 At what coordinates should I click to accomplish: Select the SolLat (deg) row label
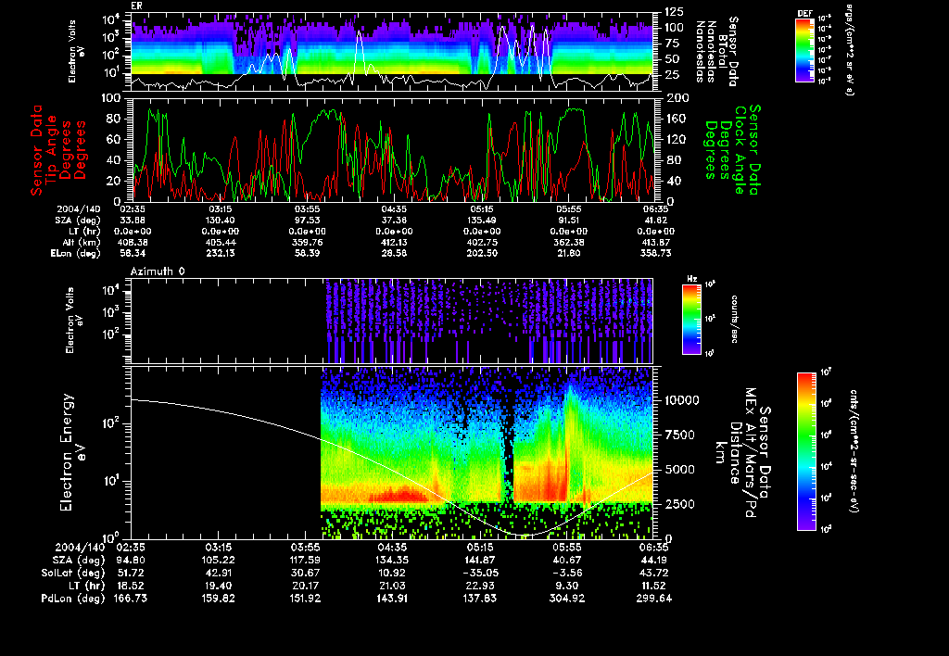tap(72, 573)
